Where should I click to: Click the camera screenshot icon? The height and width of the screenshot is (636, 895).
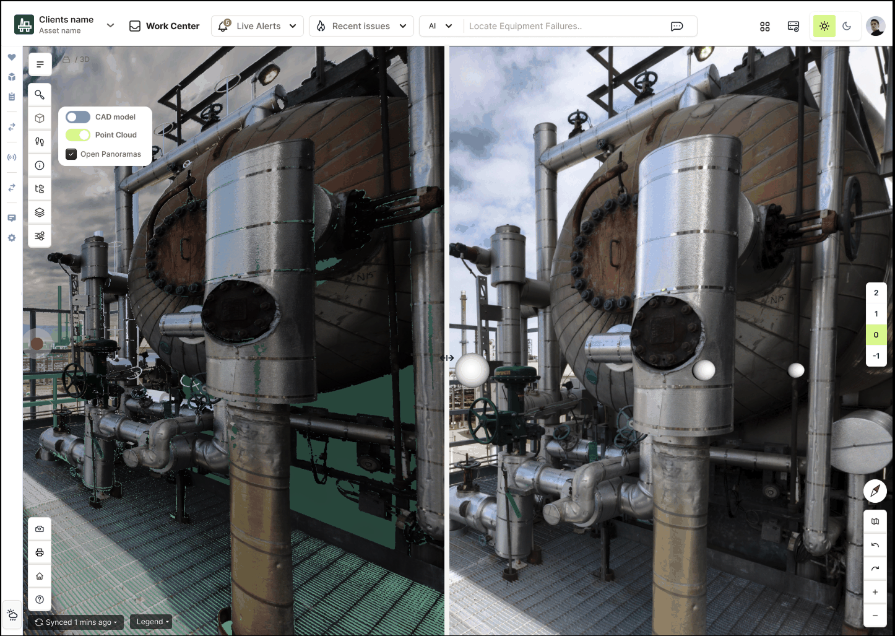coord(40,529)
